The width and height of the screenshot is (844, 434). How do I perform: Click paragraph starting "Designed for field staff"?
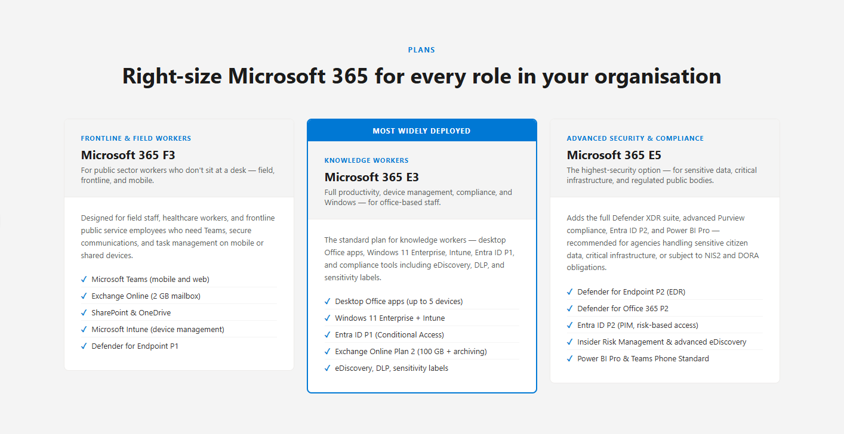tap(178, 237)
